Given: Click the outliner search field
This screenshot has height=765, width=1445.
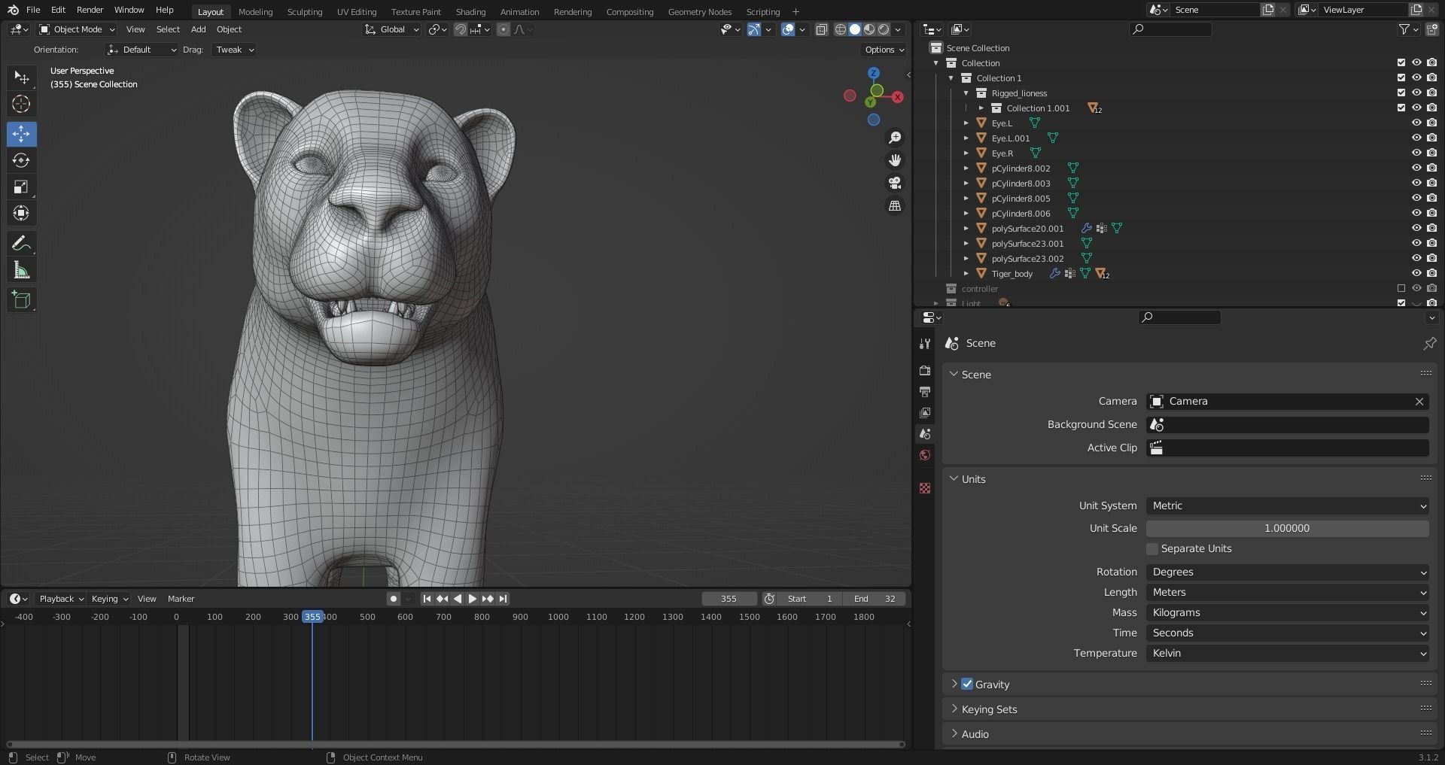Looking at the screenshot, I should click(x=1171, y=29).
